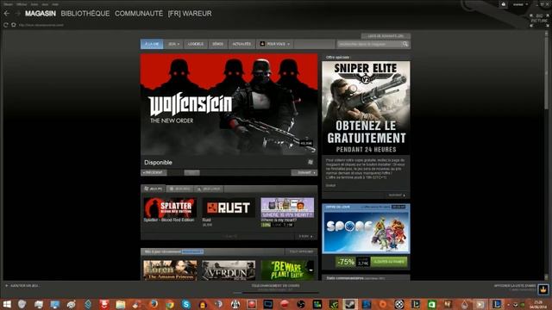
Task: Open Skype from the taskbar
Action: 186,304
